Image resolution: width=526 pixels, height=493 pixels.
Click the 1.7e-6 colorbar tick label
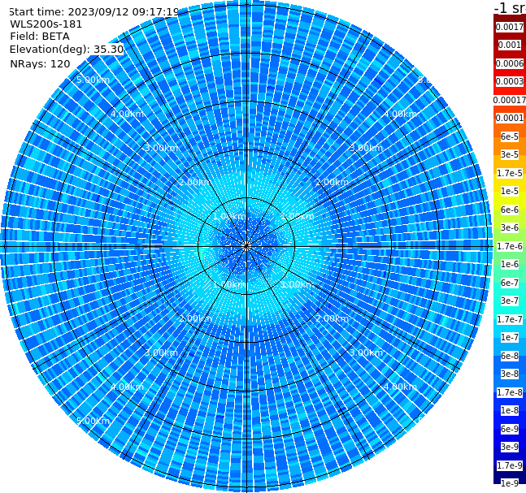[x=510, y=246]
